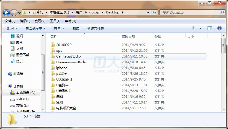Click the change view icon

195,28
